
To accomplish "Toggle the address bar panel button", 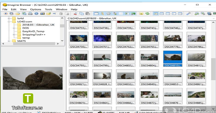I will pyautogui.click(x=96, y=14).
